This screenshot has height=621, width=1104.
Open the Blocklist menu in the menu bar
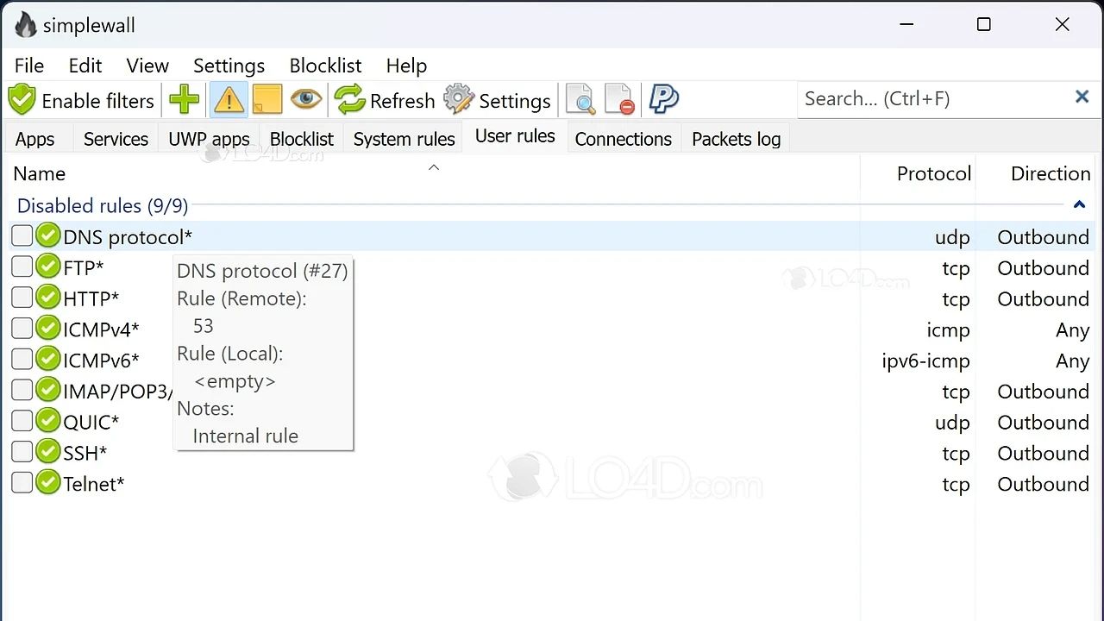(x=325, y=66)
